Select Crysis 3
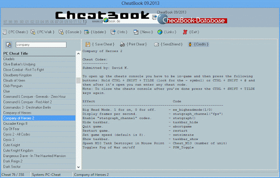Image resolution: width=280 pixels, height=178 pixels. (39, 140)
